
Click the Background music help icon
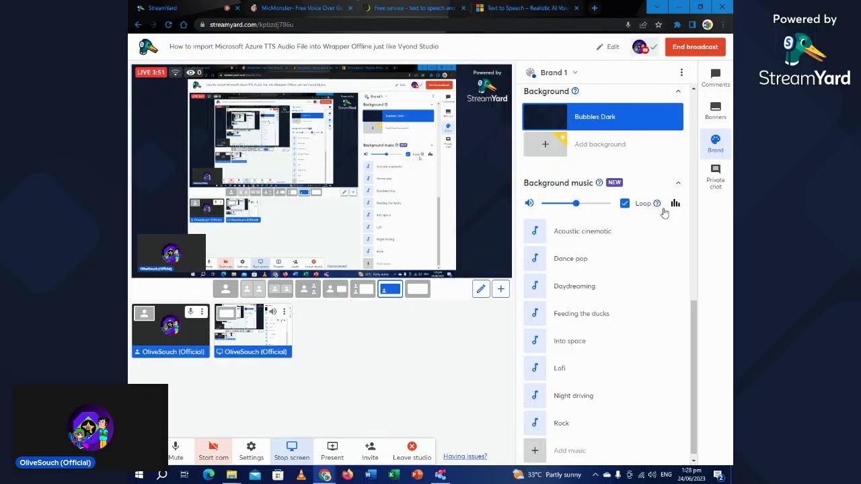pos(599,183)
